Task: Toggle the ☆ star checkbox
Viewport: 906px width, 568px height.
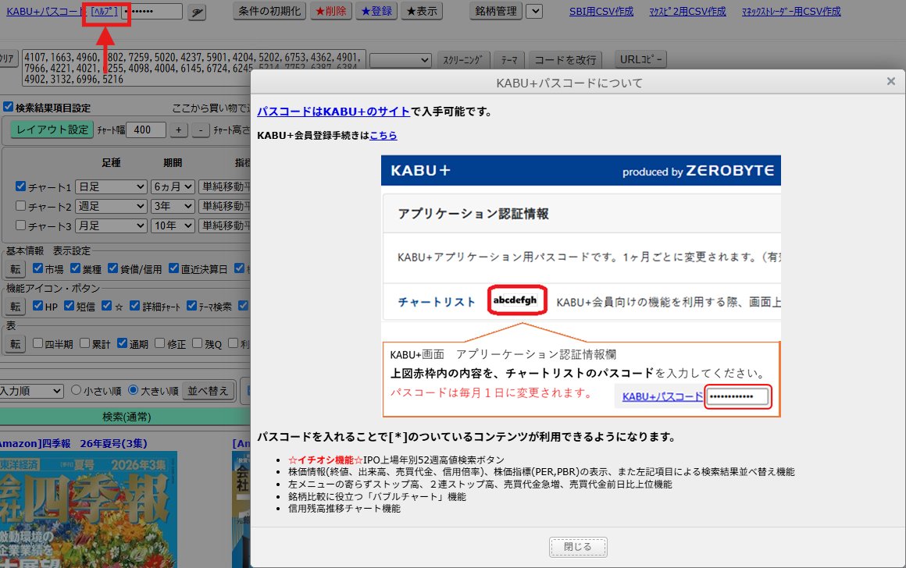Action: coord(107,305)
